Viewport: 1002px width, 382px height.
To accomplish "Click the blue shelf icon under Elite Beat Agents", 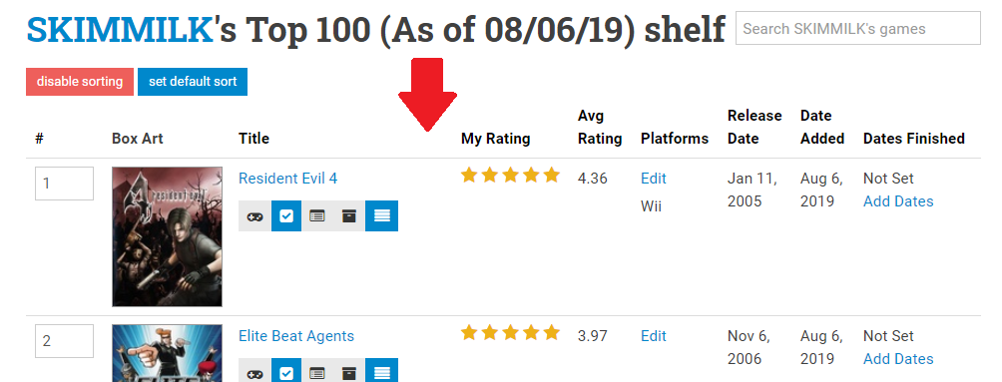I will (381, 371).
